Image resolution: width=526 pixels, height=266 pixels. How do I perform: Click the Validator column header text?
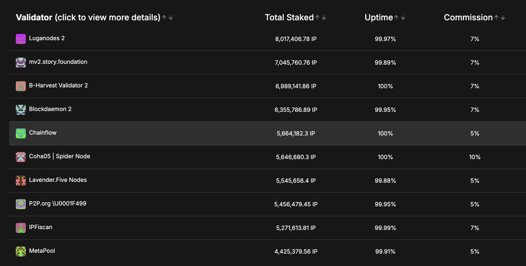pyautogui.click(x=88, y=17)
